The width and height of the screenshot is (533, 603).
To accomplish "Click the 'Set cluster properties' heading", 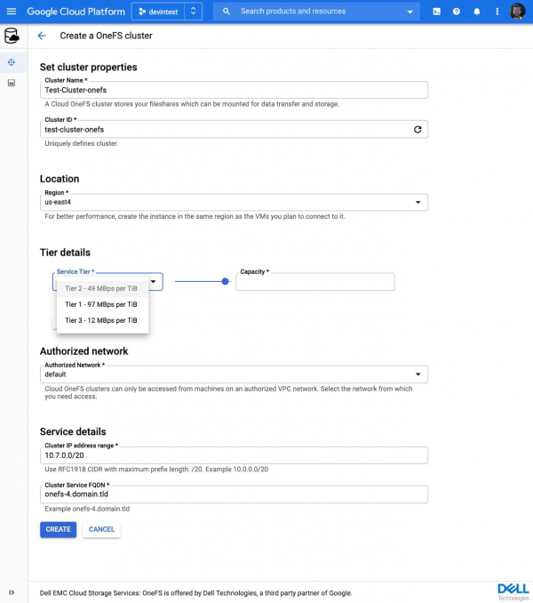I will 88,67.
